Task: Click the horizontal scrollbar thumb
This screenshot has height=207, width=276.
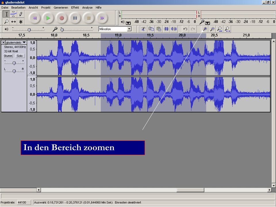Action: click(x=190, y=190)
